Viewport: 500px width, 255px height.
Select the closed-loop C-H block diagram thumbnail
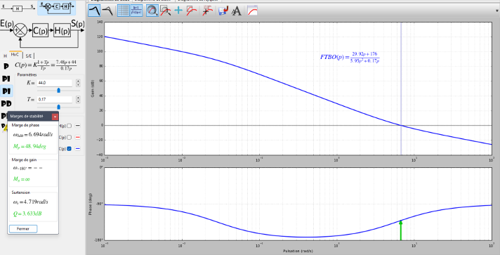[57, 8]
